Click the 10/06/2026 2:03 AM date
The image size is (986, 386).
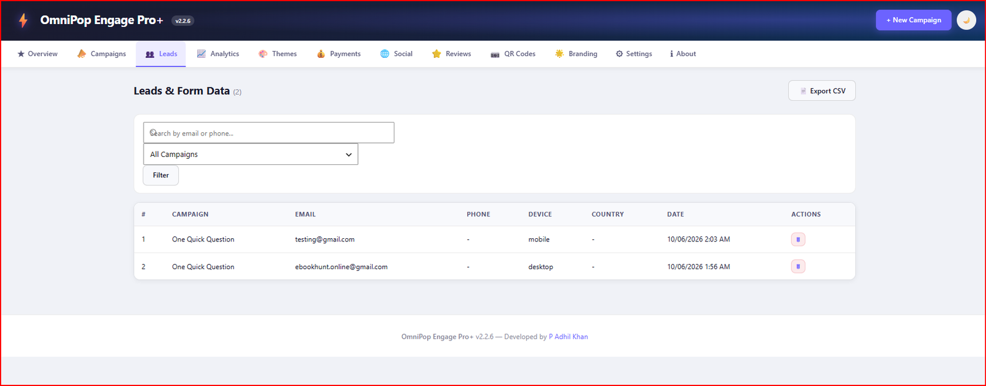pyautogui.click(x=698, y=239)
